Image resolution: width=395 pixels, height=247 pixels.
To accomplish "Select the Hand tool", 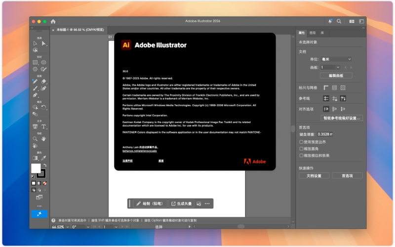I will coord(43,139).
